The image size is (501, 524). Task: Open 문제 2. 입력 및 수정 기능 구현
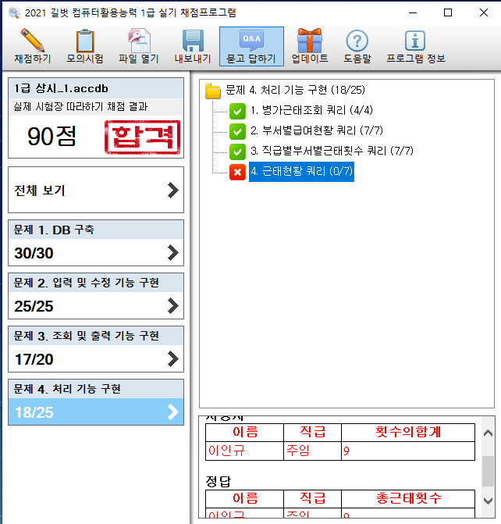(x=96, y=295)
